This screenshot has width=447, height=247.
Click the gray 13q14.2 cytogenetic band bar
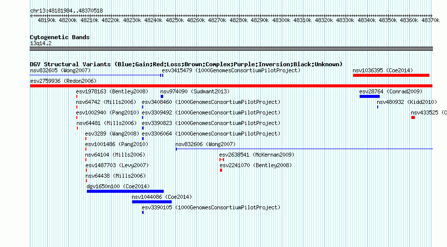coord(231,49)
